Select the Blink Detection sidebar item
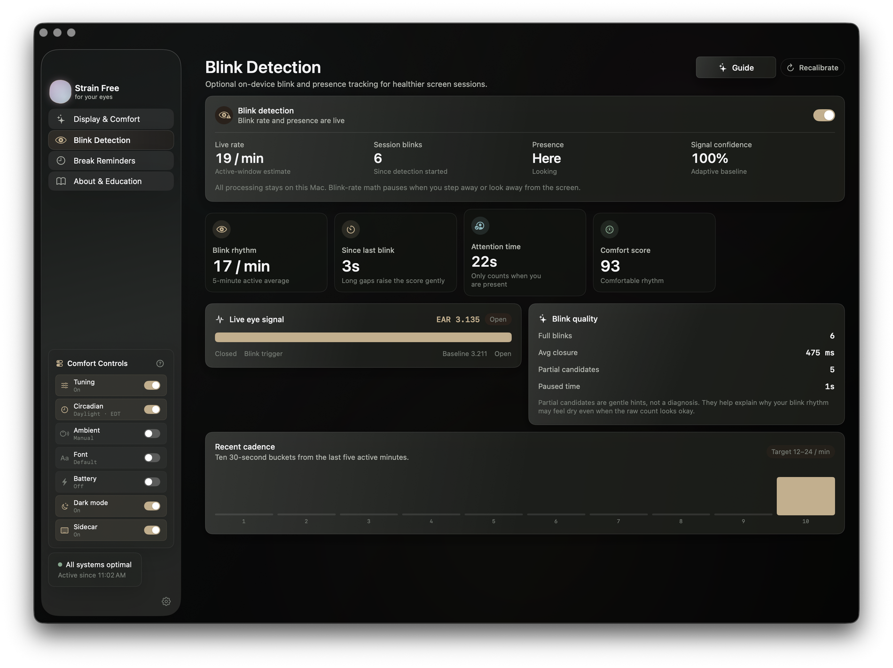 pyautogui.click(x=111, y=140)
